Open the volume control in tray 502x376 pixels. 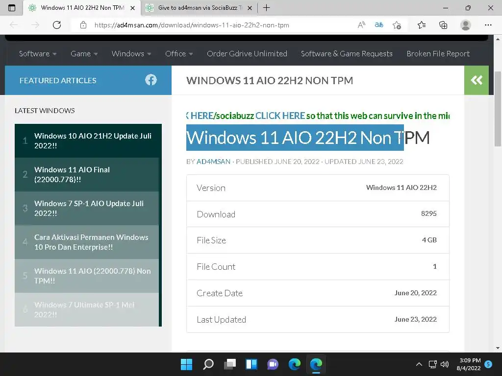click(445, 364)
